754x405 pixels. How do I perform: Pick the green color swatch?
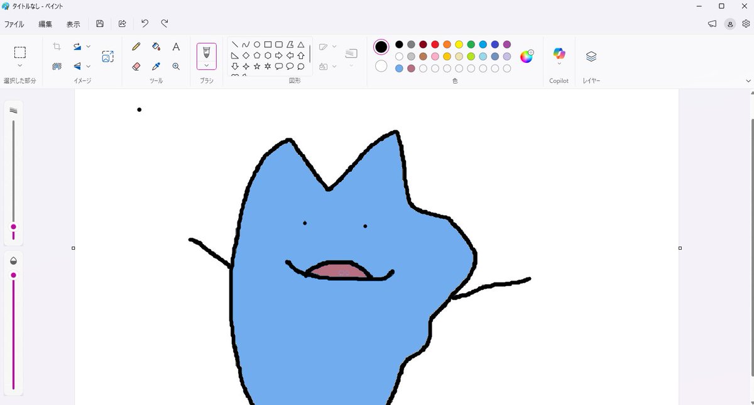click(x=471, y=45)
